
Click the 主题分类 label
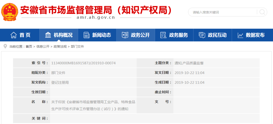click(x=163, y=63)
